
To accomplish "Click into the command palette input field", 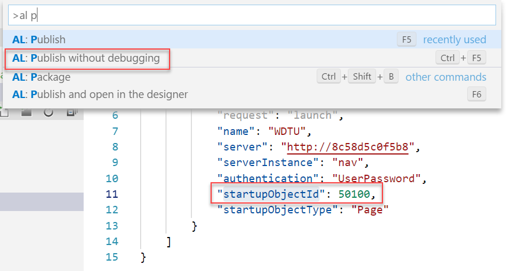I will tap(252, 15).
